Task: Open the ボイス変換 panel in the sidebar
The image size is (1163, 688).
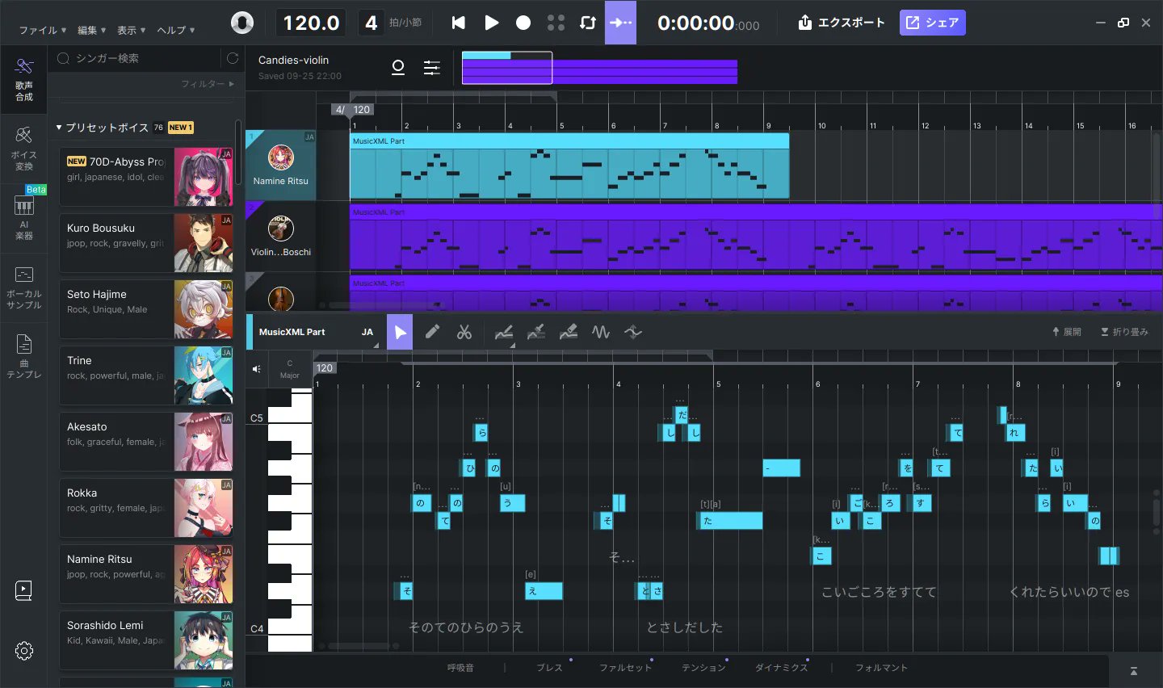Action: (x=24, y=143)
